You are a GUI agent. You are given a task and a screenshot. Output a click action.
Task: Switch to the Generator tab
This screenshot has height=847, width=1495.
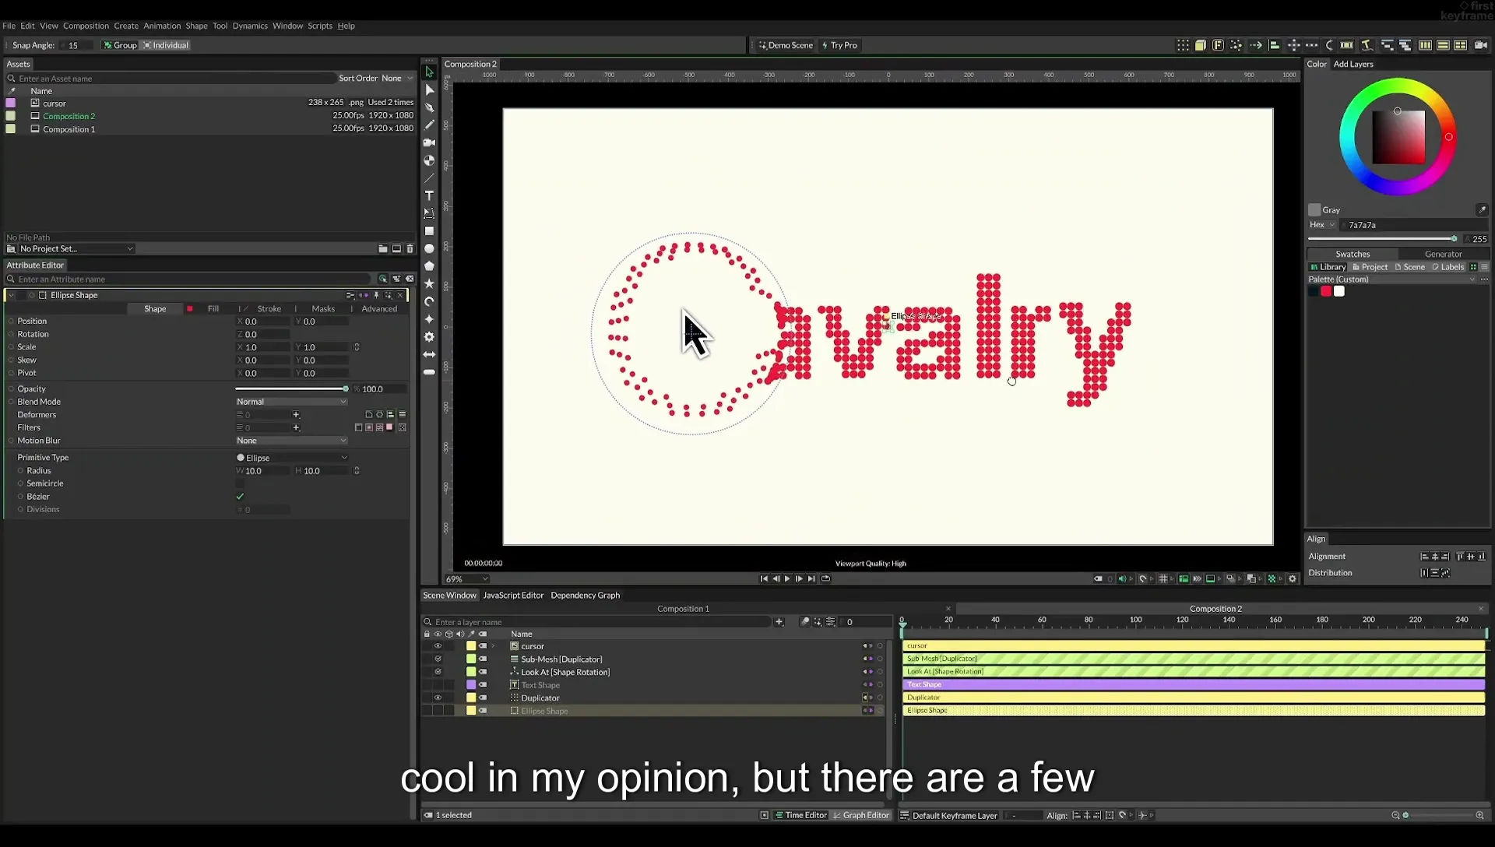(x=1443, y=254)
